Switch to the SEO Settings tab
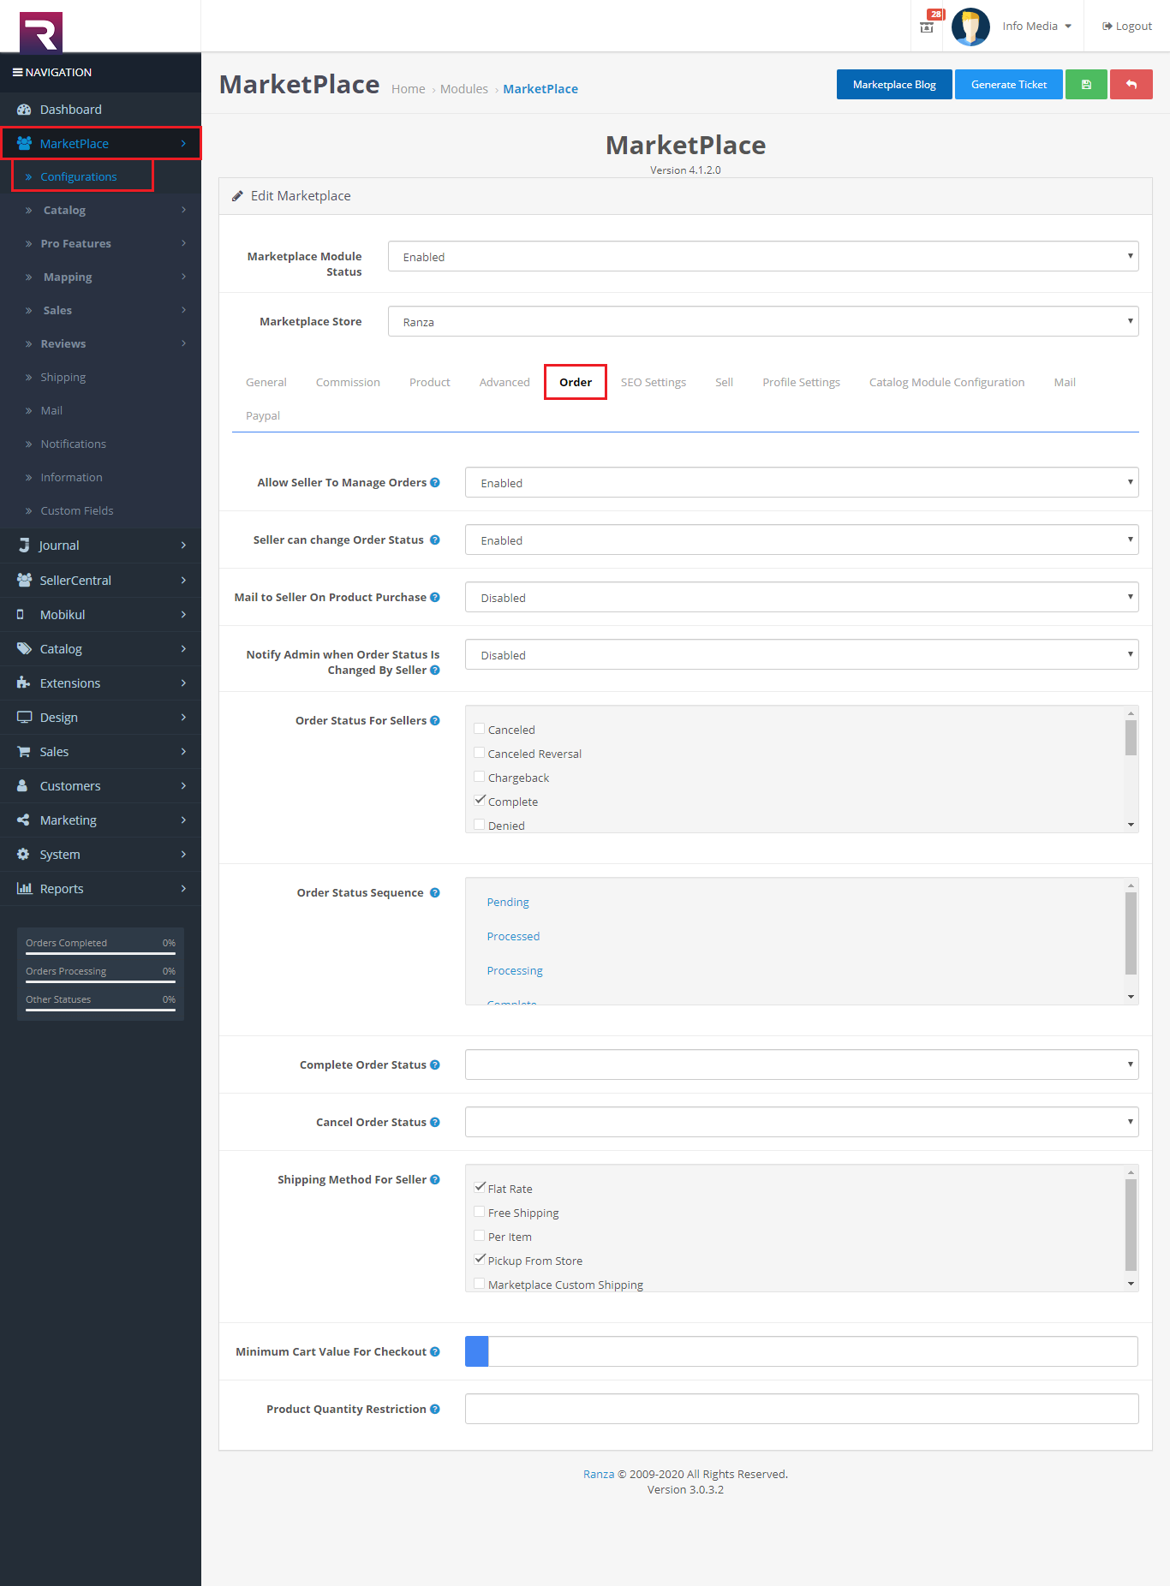 tap(654, 382)
